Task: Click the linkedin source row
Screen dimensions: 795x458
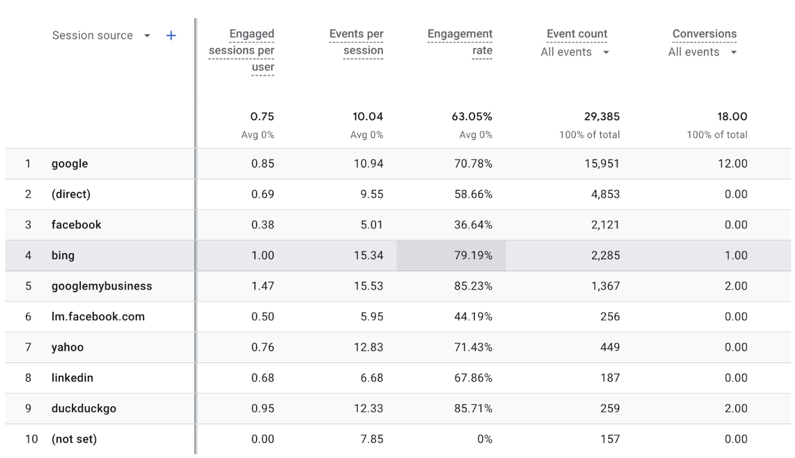Action: coord(72,378)
